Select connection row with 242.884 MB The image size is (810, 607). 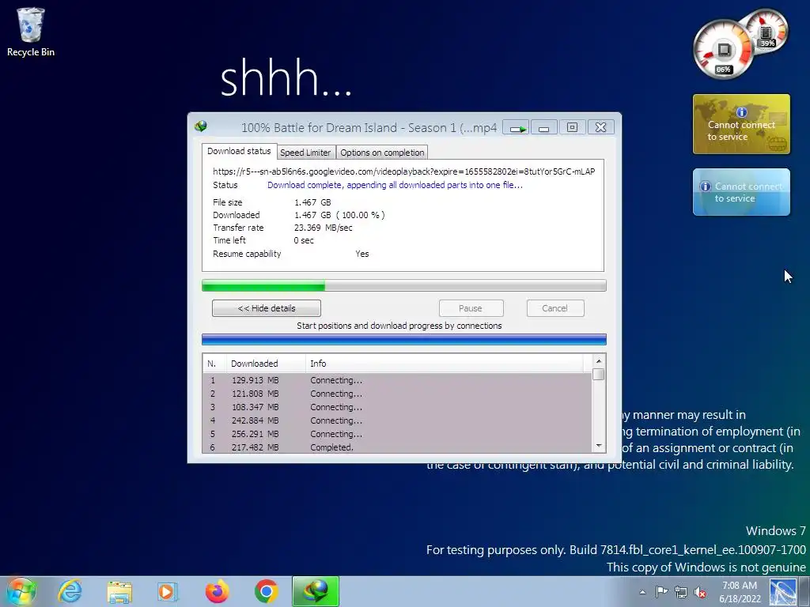click(397, 420)
